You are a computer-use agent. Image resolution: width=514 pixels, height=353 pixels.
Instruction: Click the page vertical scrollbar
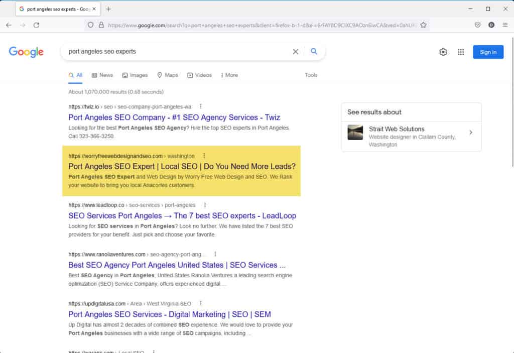pos(512,102)
